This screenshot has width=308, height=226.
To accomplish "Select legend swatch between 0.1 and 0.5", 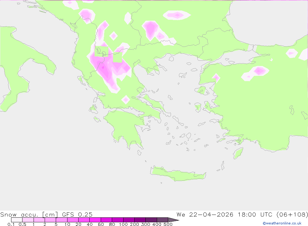I will pyautogui.click(x=17, y=220).
